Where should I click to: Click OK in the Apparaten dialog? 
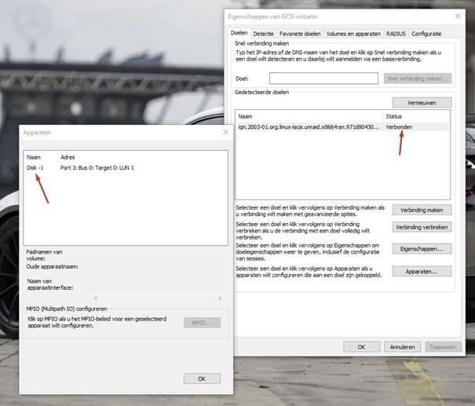(x=202, y=379)
